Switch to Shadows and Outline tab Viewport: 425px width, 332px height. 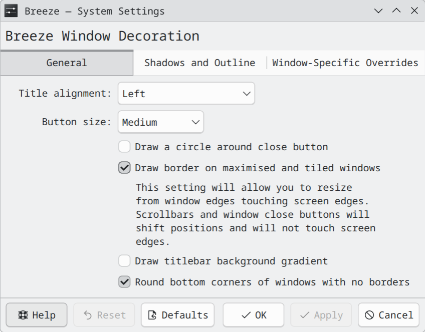(199, 63)
